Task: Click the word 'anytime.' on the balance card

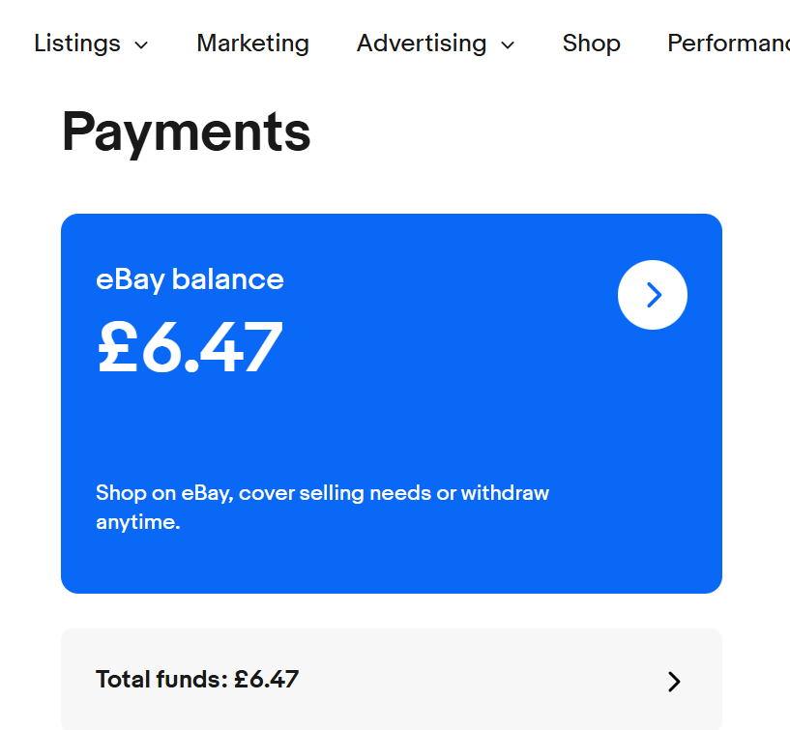Action: tap(138, 523)
